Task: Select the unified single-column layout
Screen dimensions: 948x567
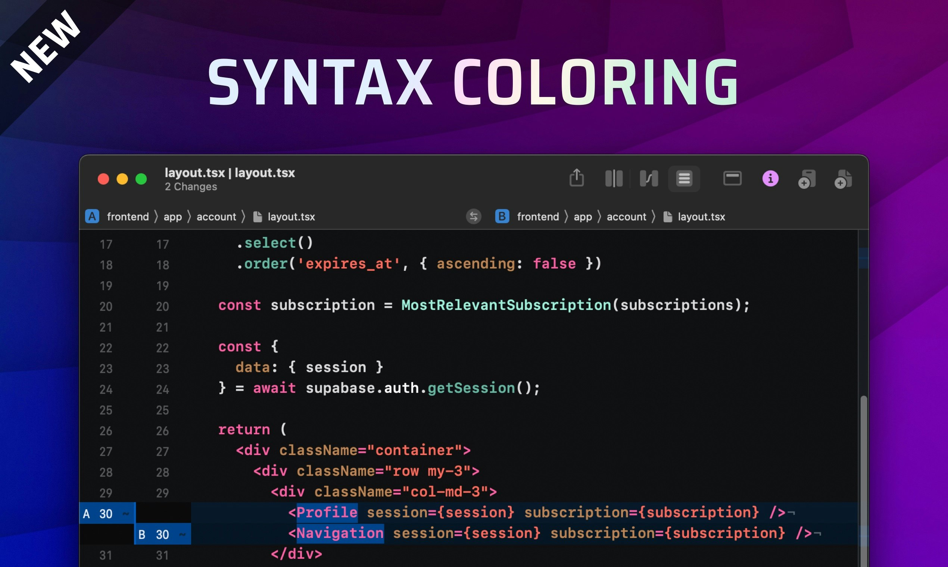Action: pyautogui.click(x=684, y=178)
